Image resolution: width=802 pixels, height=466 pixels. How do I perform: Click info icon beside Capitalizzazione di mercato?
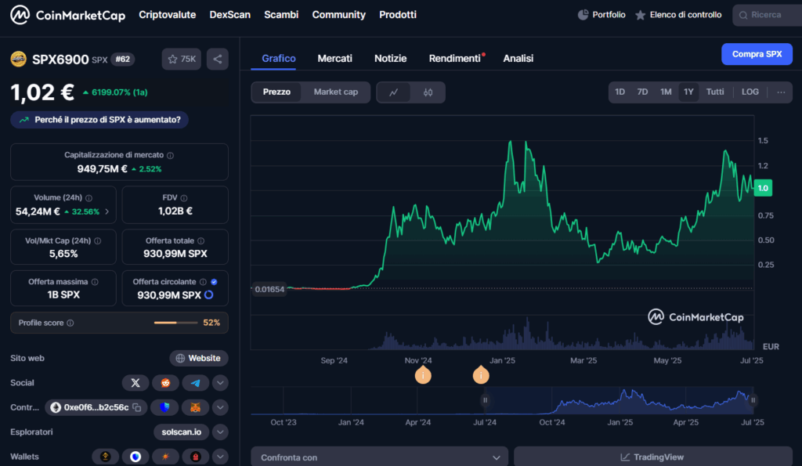[x=170, y=155]
